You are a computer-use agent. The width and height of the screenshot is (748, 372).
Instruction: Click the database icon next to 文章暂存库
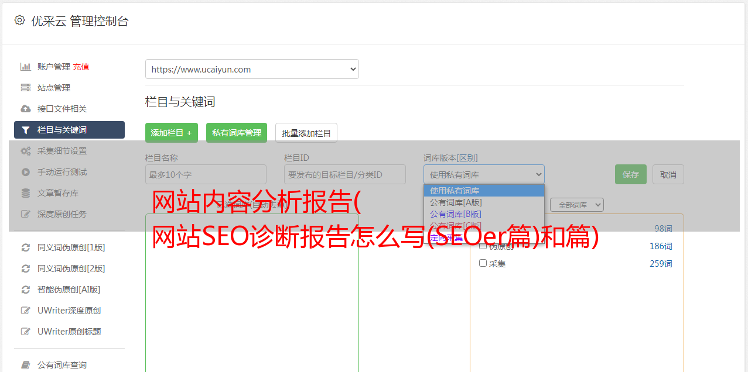point(25,193)
